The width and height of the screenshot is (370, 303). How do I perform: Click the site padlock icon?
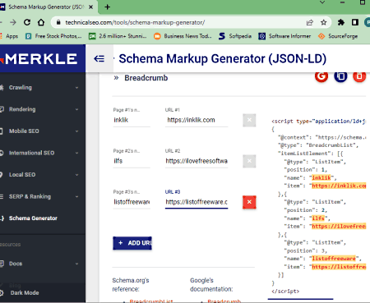click(58, 22)
